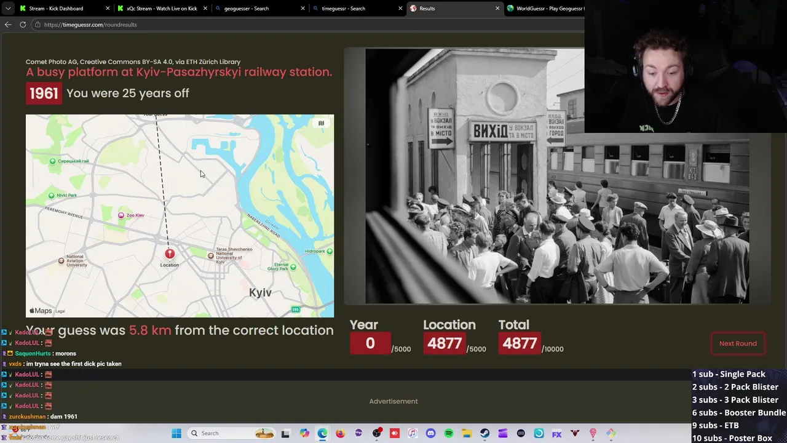Image resolution: width=787 pixels, height=443 pixels.
Task: Close the Results tab
Action: coord(497,9)
